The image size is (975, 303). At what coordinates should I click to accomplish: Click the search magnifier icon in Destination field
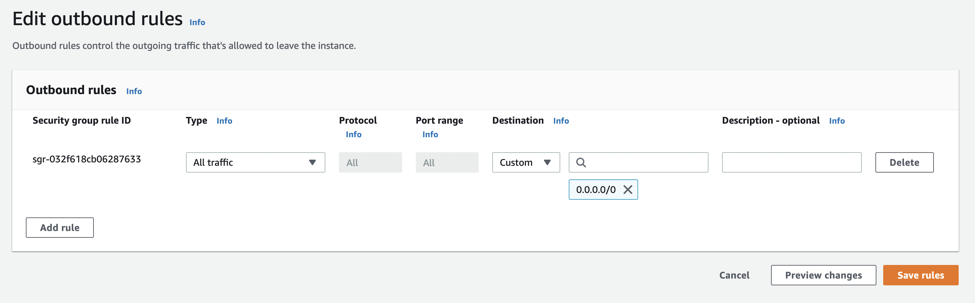581,163
